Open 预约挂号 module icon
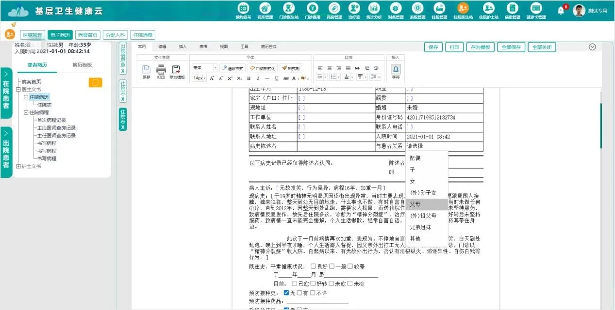This screenshot has height=310, width=615. [x=243, y=10]
